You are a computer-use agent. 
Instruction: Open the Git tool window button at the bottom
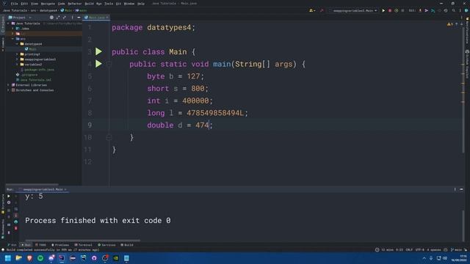point(12,245)
